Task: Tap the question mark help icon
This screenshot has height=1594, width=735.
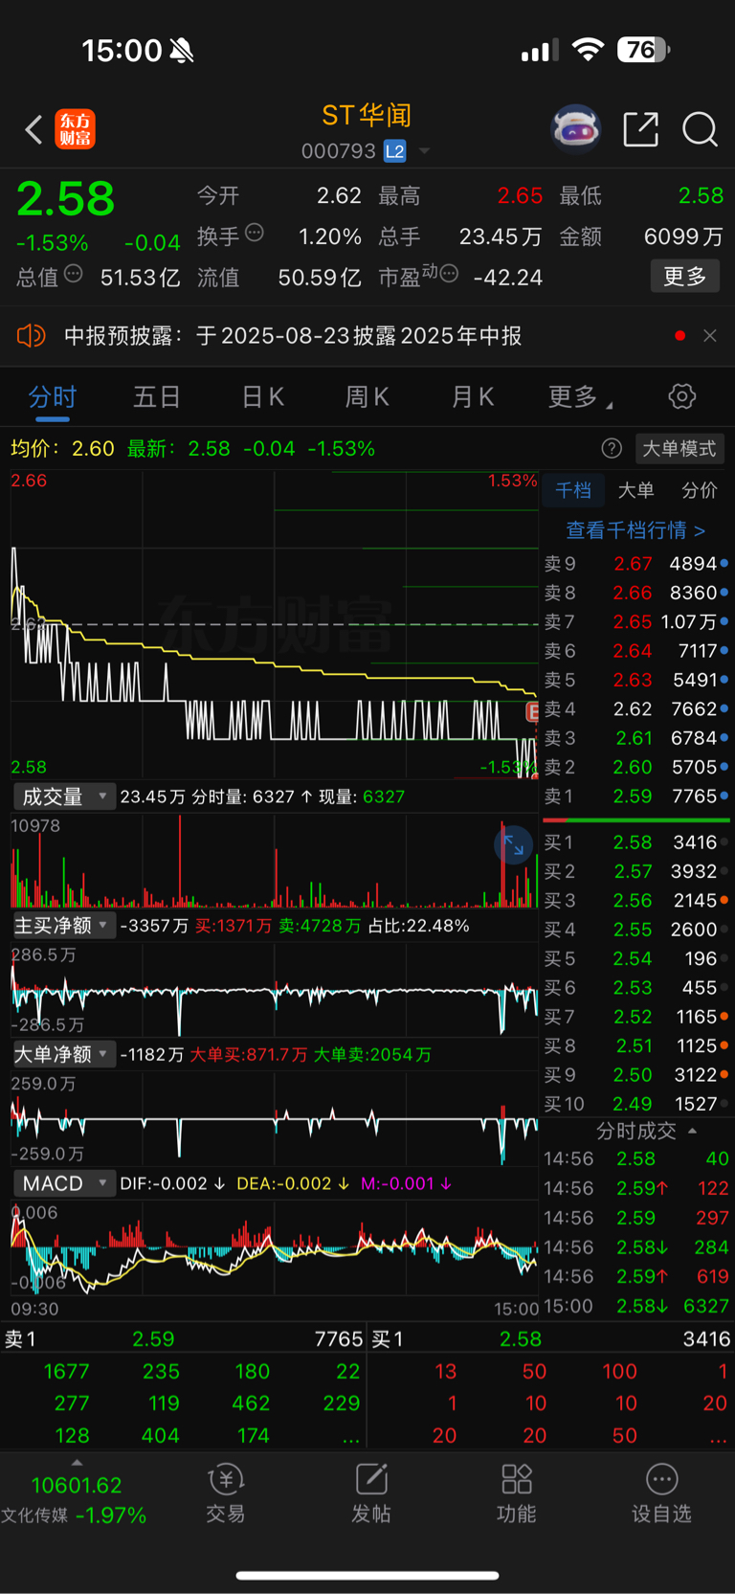Action: [x=612, y=448]
